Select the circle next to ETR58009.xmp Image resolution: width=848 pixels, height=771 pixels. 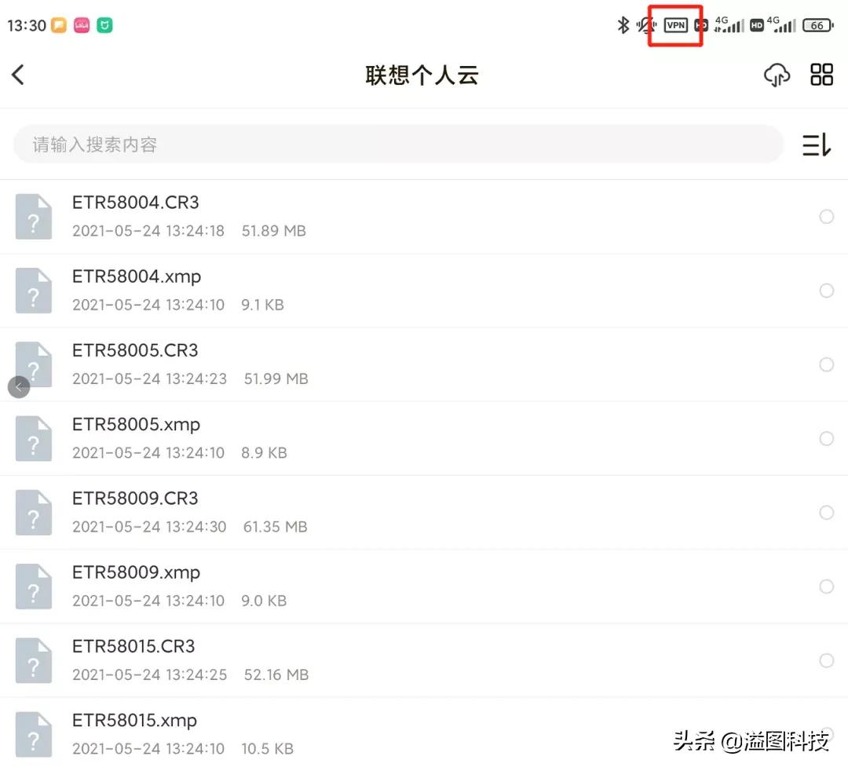coord(826,586)
